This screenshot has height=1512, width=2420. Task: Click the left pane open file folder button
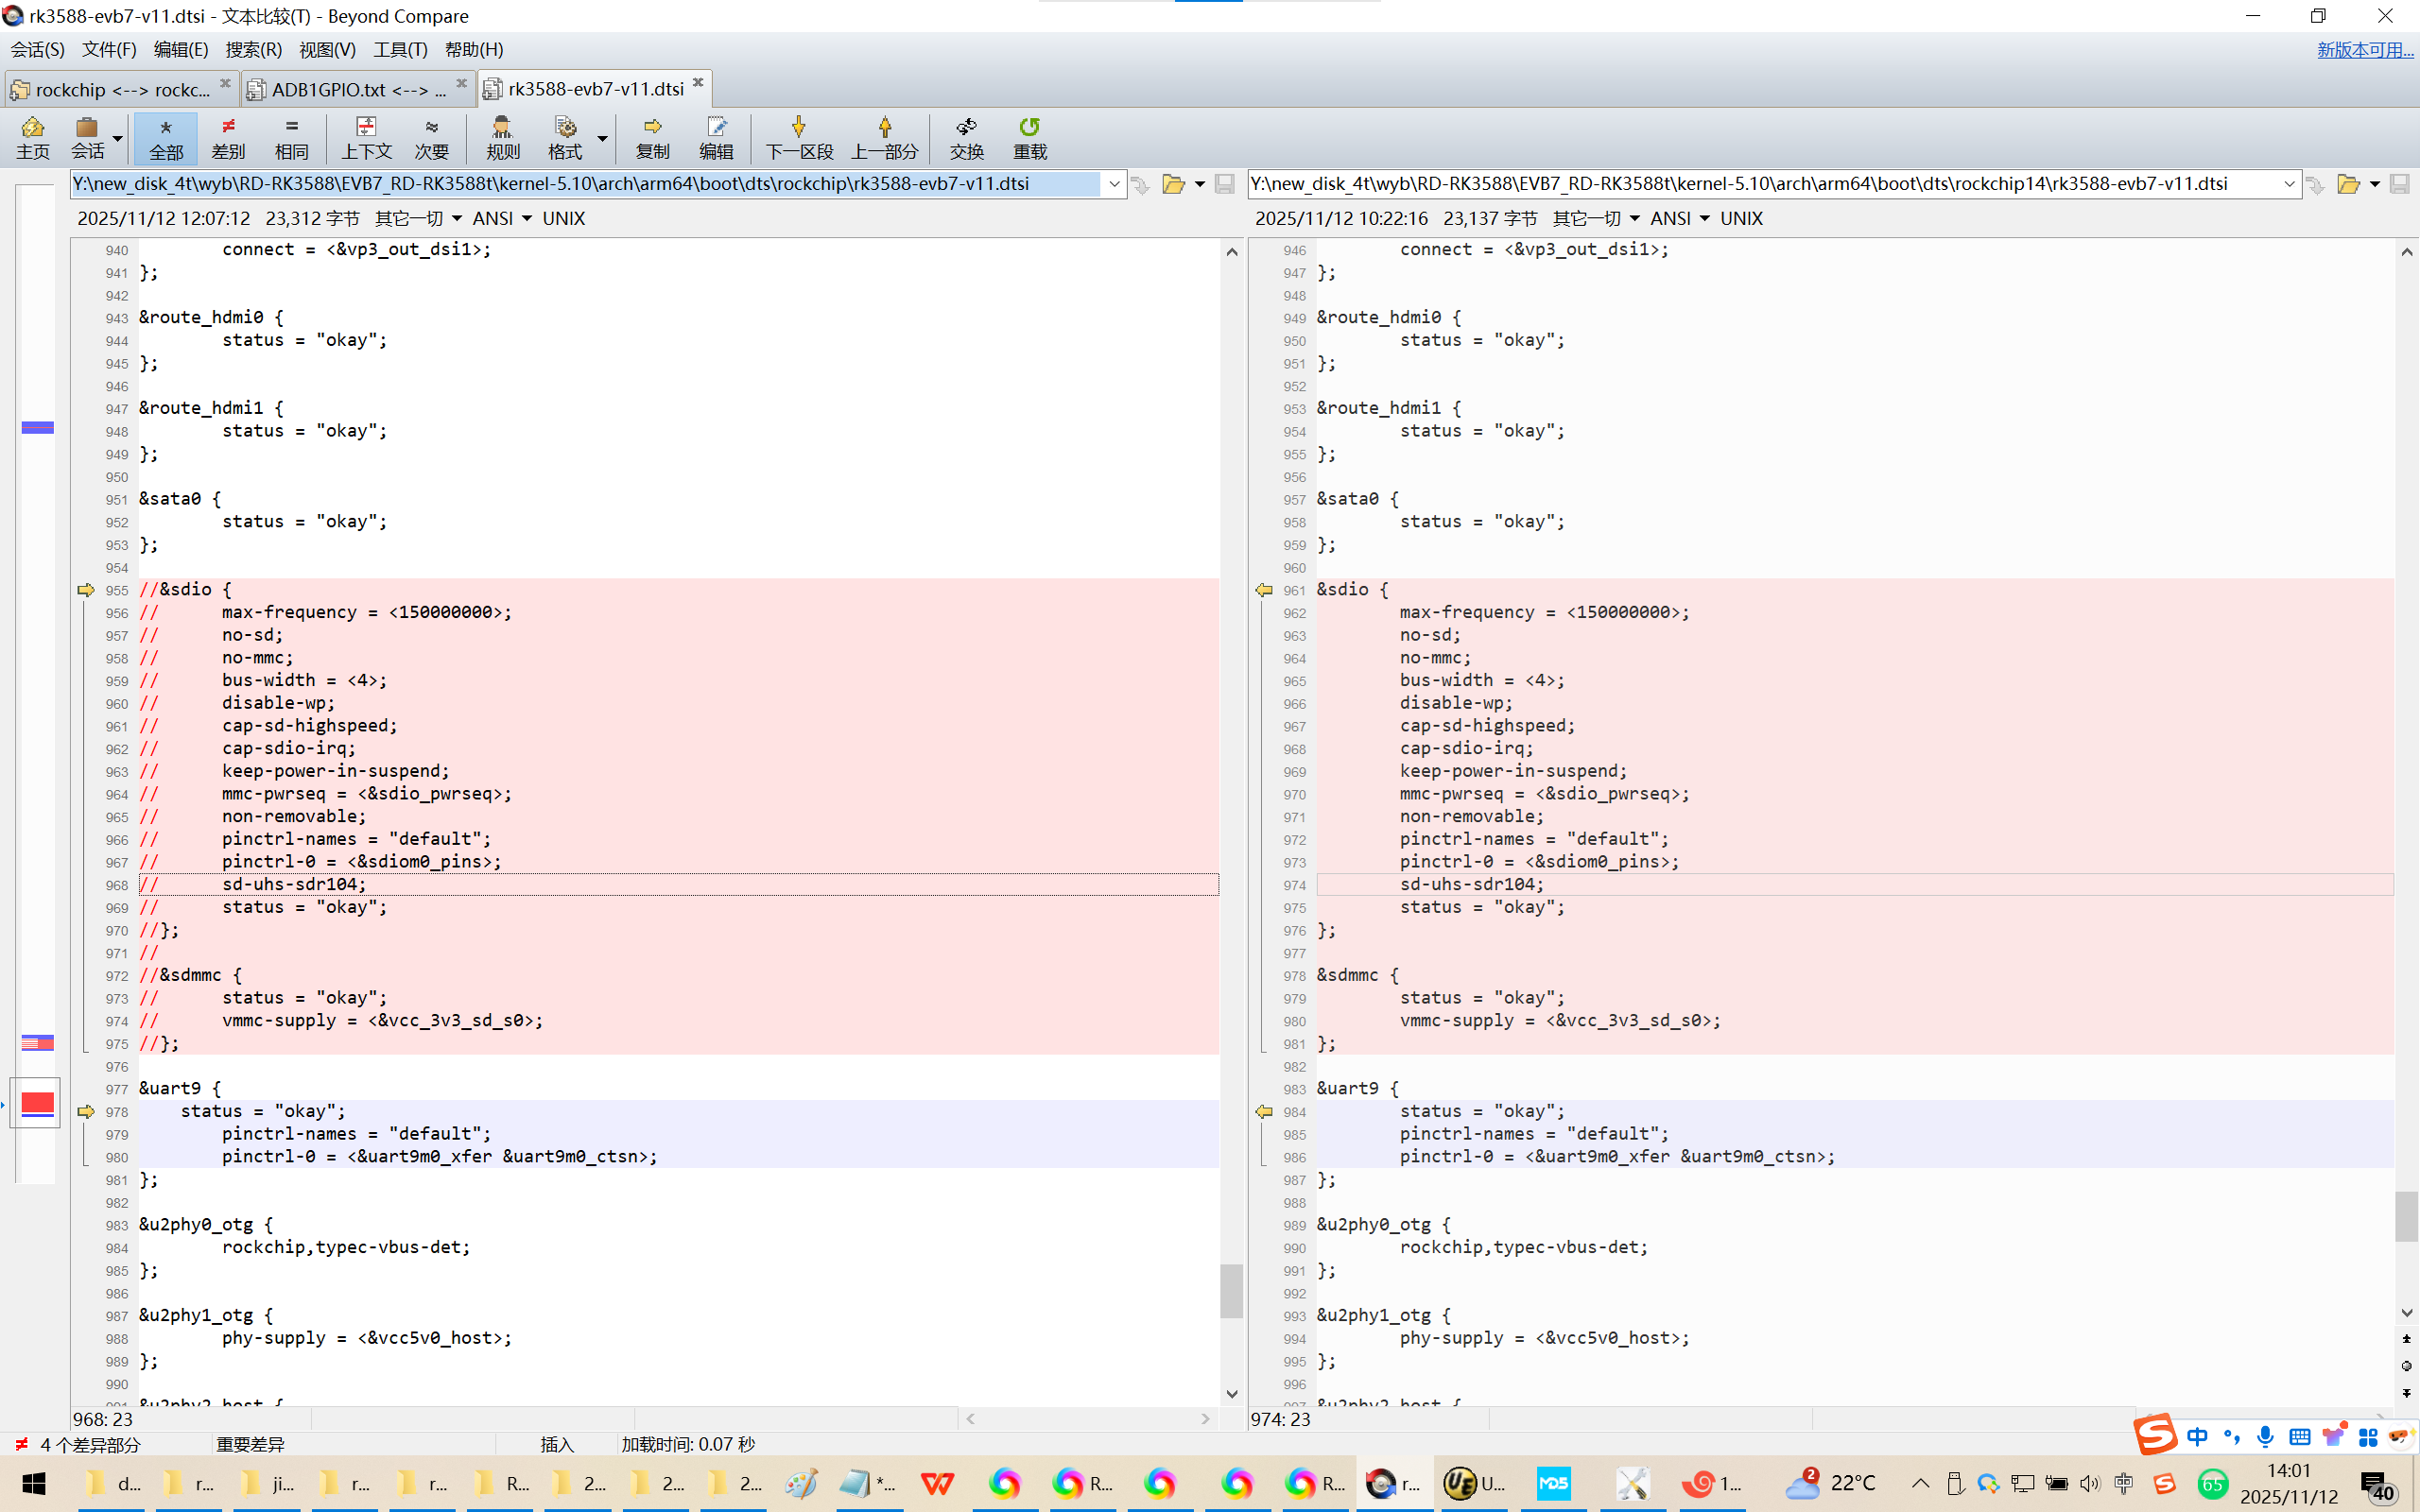(1173, 184)
